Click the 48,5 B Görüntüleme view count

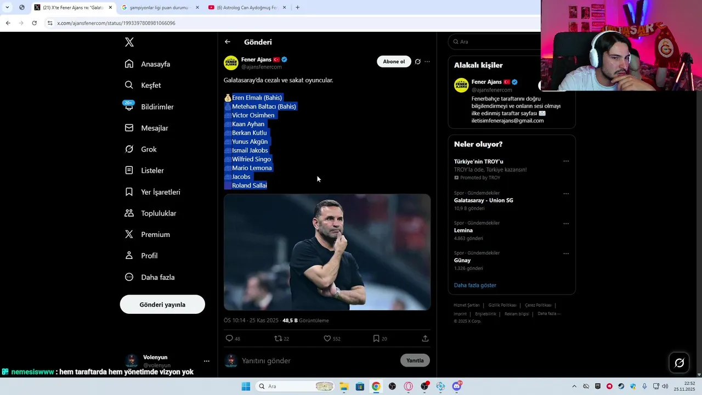(305, 320)
